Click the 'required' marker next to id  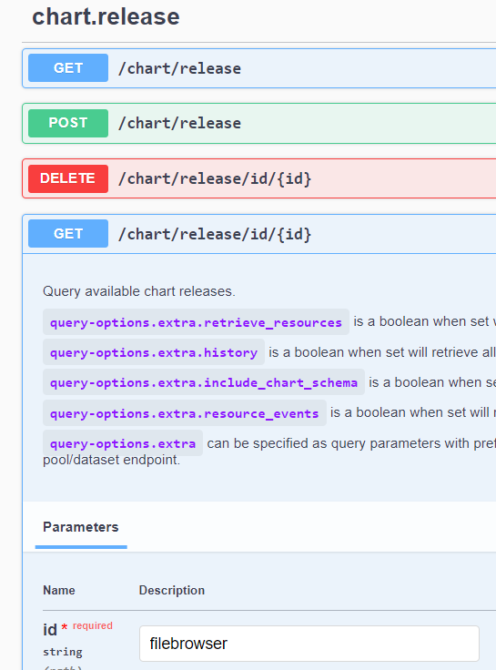click(x=92, y=625)
